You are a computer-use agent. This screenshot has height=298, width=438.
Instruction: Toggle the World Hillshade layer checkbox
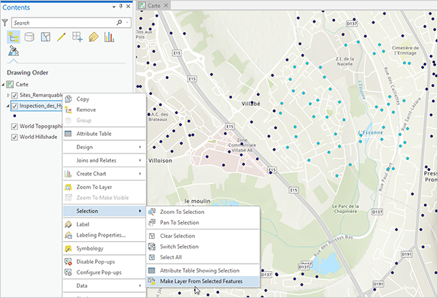pyautogui.click(x=15, y=137)
